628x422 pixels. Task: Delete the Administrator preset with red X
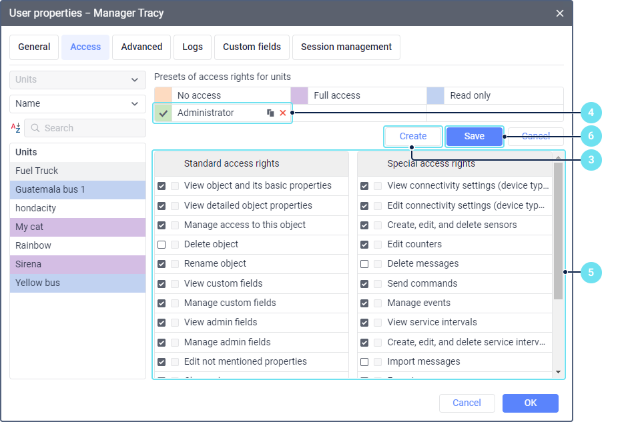pyautogui.click(x=283, y=113)
